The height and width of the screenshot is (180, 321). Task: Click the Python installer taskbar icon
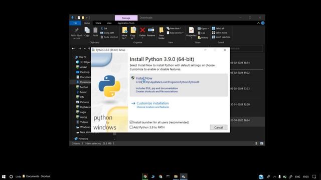click(x=184, y=176)
